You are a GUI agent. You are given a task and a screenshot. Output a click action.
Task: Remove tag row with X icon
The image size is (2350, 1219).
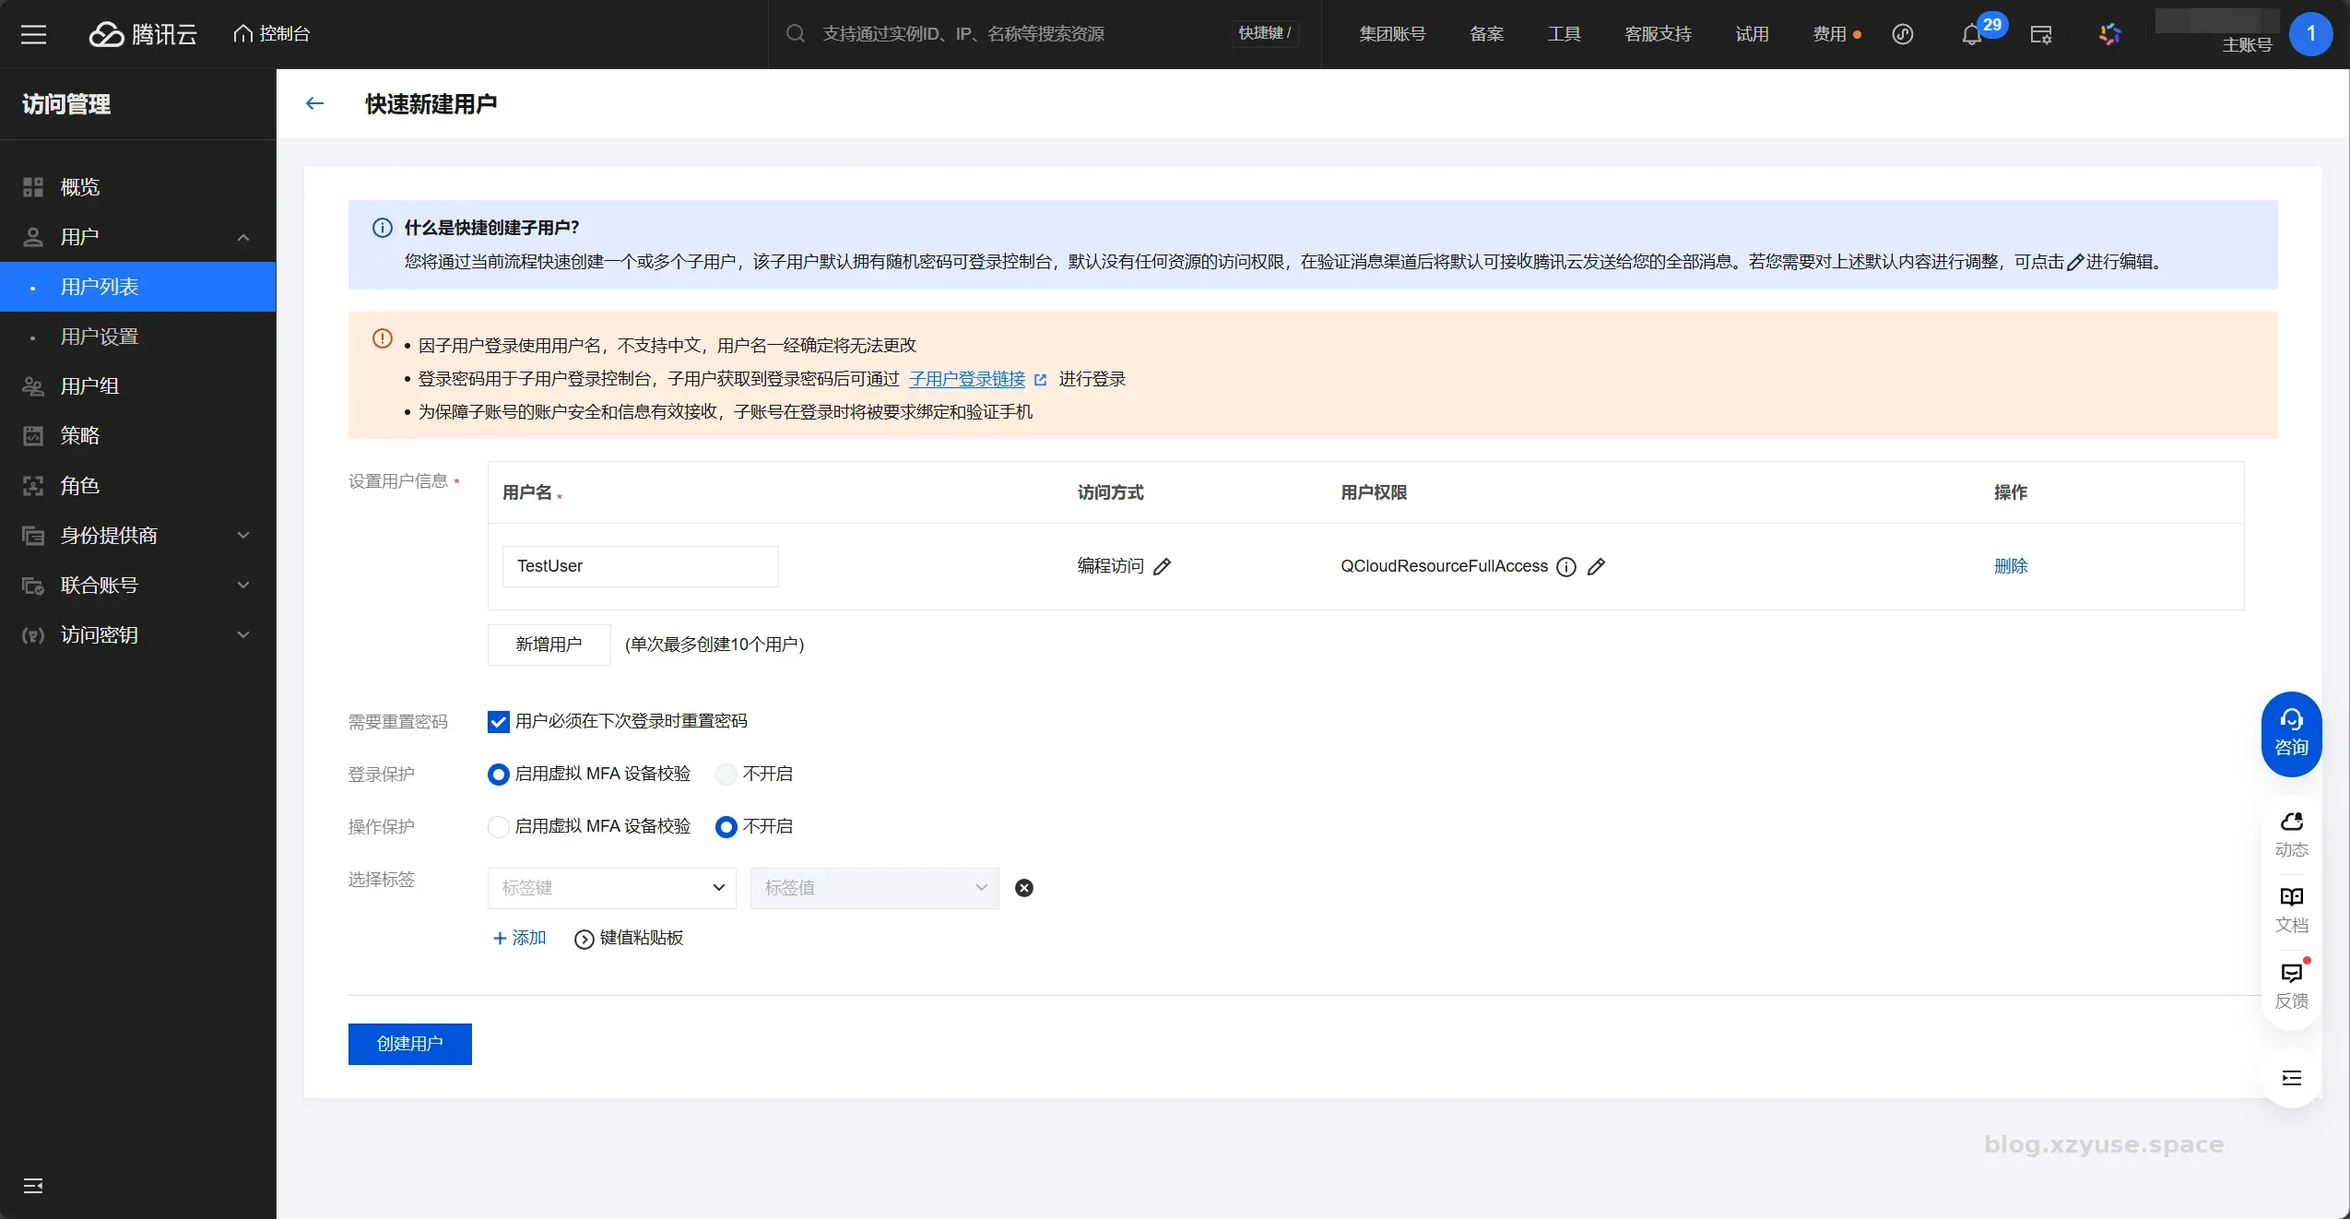coord(1023,888)
